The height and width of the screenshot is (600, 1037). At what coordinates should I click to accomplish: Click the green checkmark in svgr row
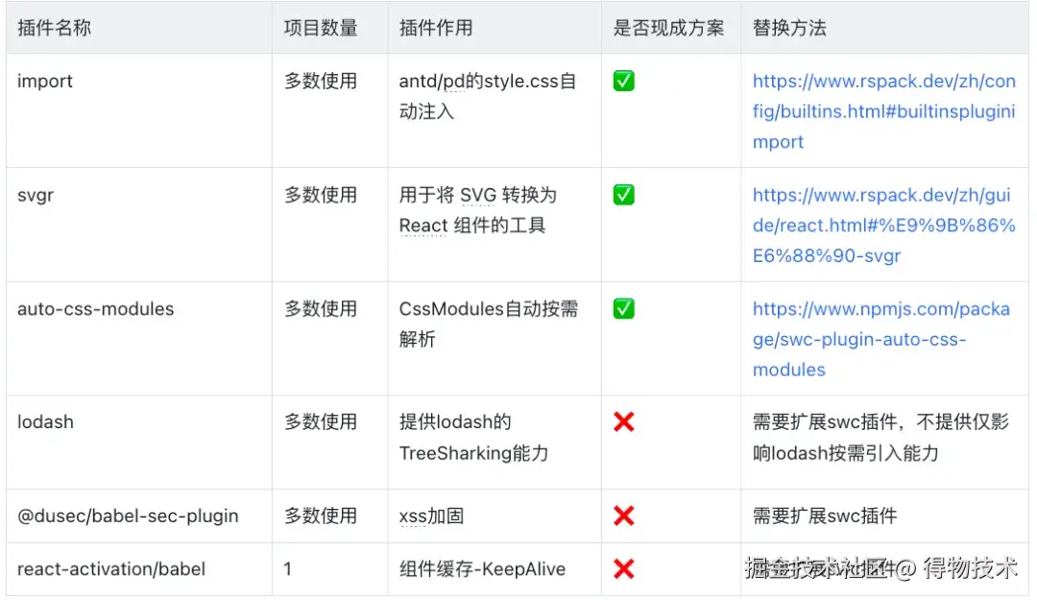623,195
